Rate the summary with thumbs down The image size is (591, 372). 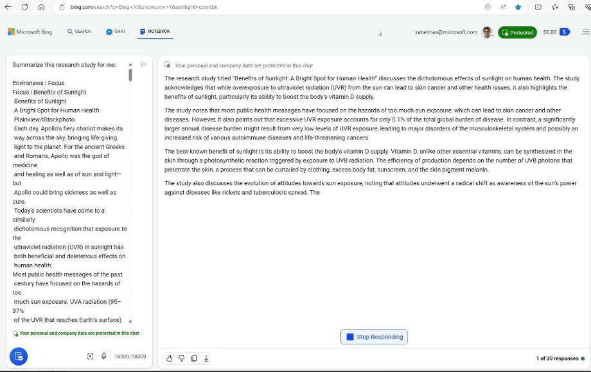pos(181,358)
